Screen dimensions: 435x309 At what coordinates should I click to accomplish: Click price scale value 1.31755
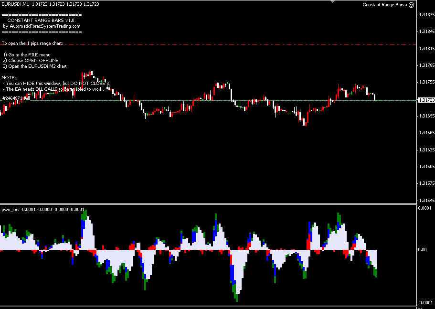(x=427, y=82)
